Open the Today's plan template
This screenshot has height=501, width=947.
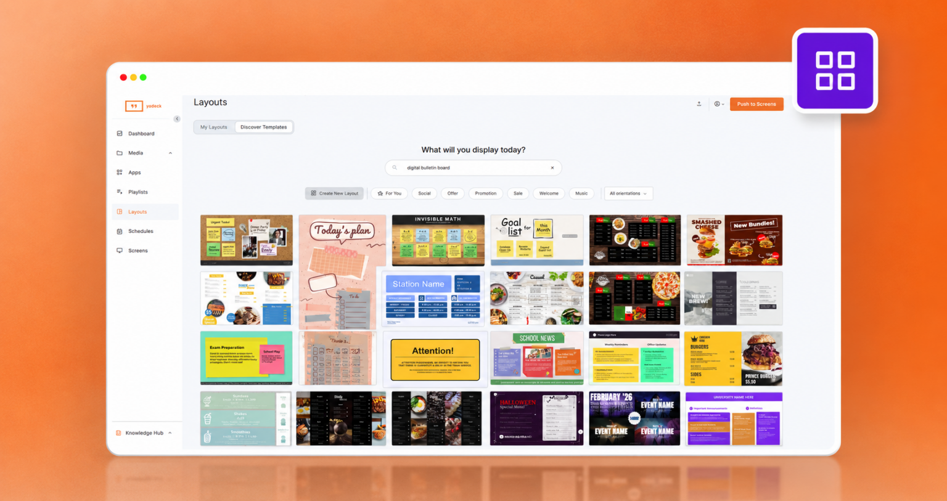coord(342,272)
